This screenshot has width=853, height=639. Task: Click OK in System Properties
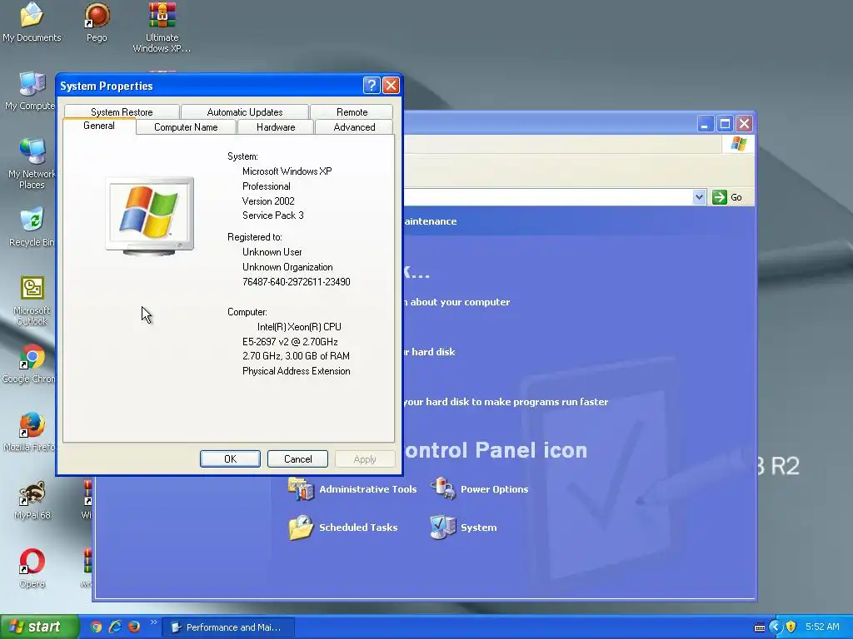click(230, 459)
